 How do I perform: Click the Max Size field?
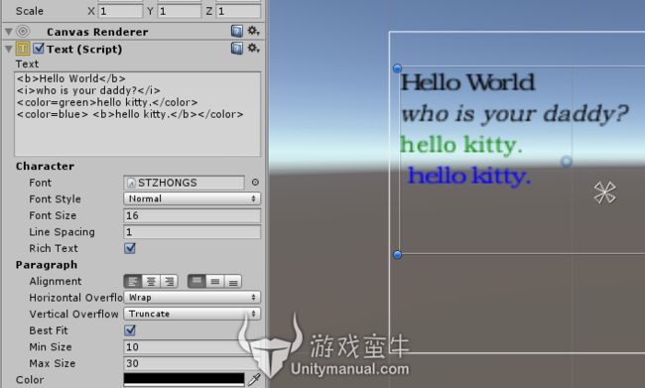click(x=193, y=363)
